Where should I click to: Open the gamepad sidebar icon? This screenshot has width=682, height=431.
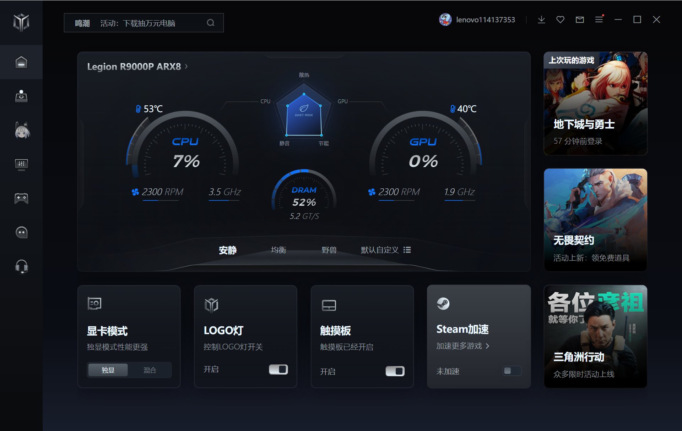tap(21, 198)
